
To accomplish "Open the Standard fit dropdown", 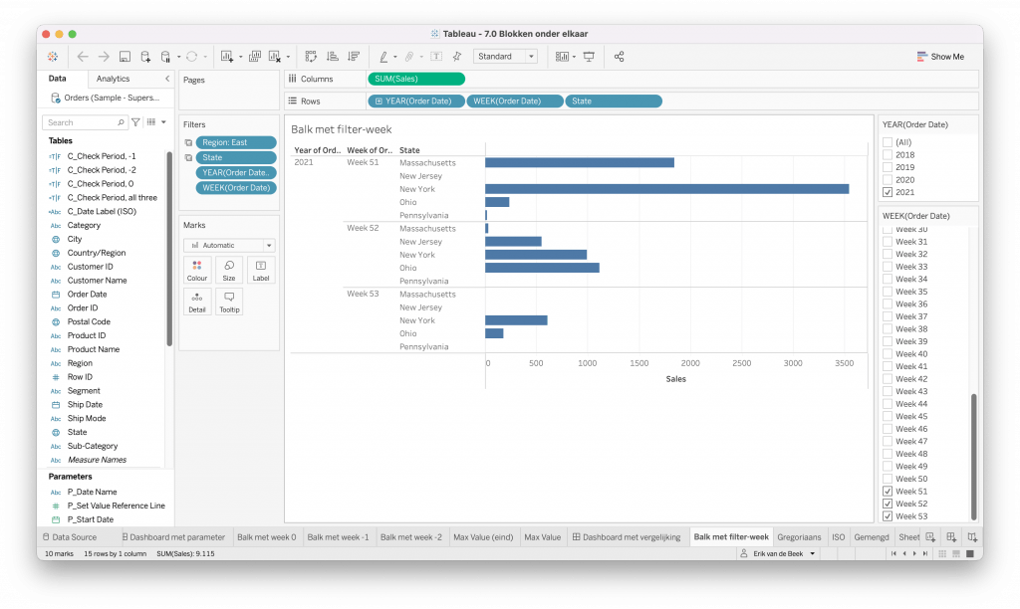I will (505, 57).
